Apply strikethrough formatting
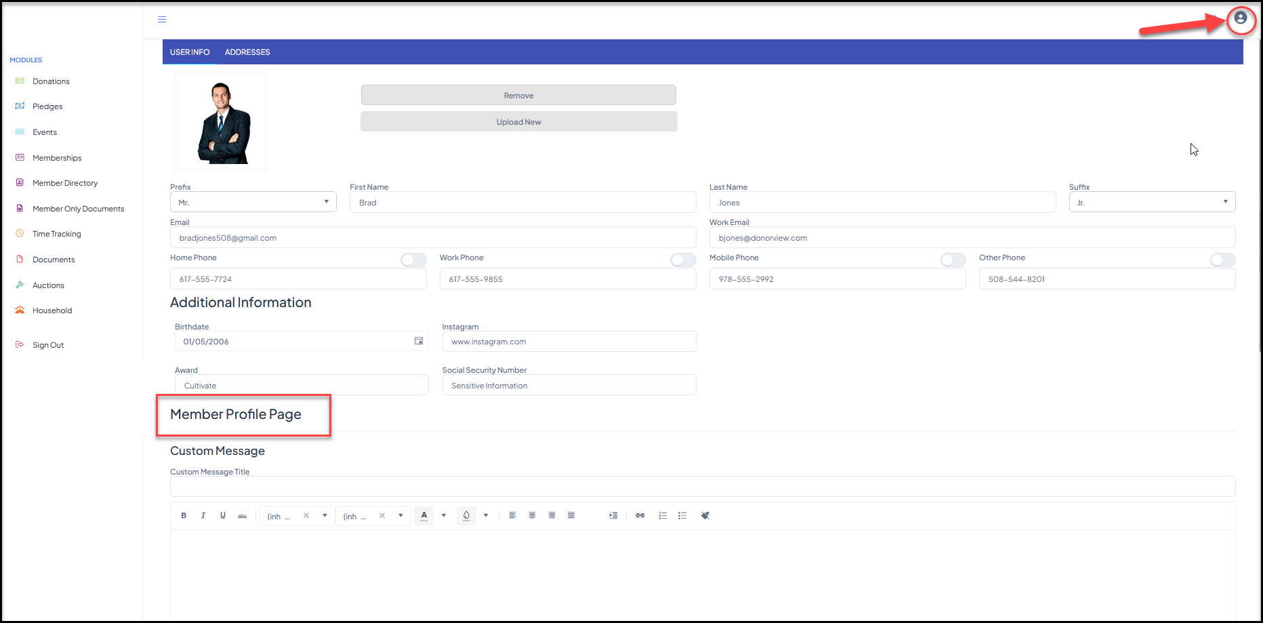Screen dimensions: 1263x623 click(x=242, y=516)
